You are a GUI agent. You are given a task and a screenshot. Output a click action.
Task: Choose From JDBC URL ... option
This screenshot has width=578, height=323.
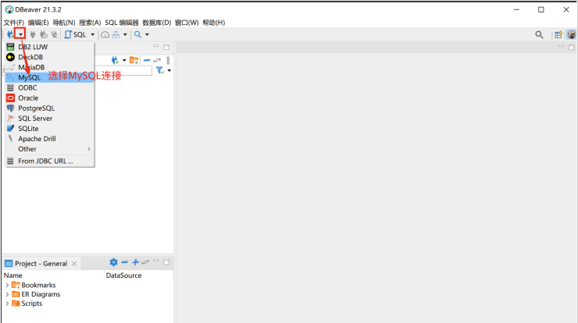(50, 161)
